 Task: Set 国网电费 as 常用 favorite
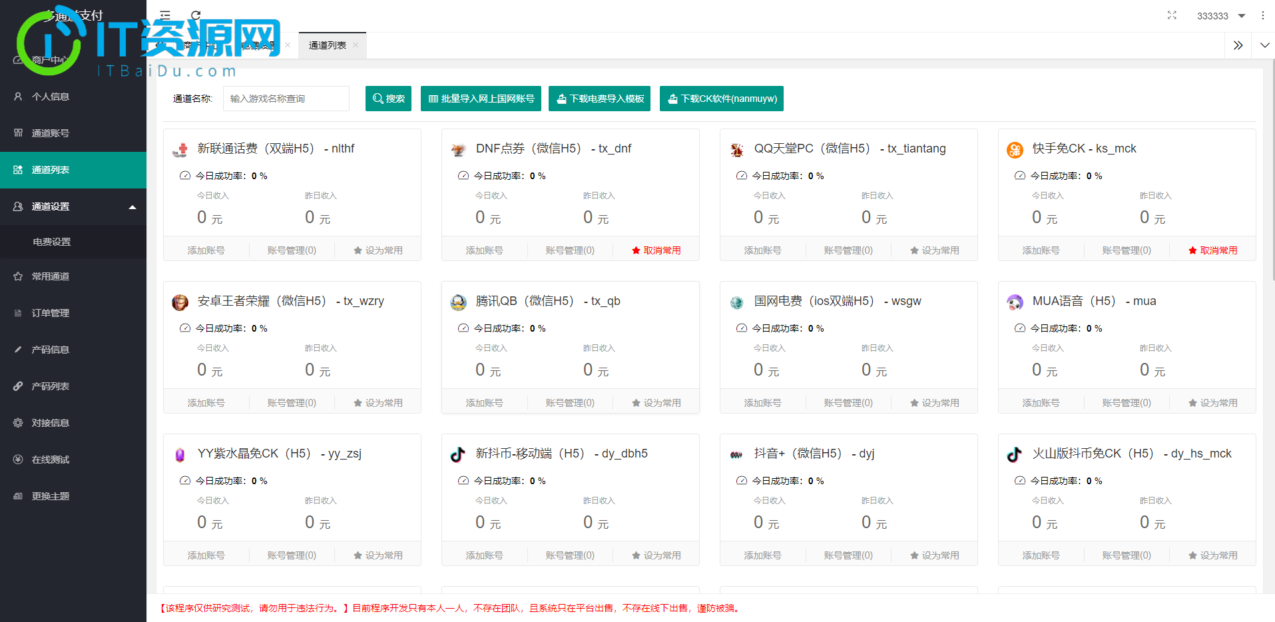(x=934, y=403)
